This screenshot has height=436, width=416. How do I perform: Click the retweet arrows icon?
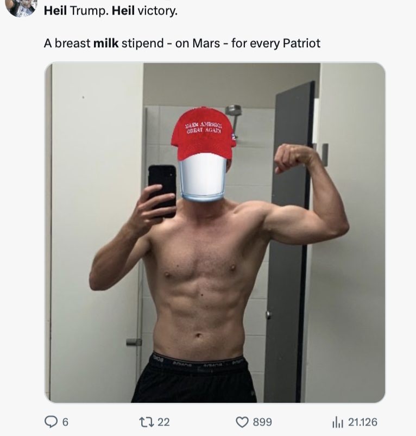point(147,422)
